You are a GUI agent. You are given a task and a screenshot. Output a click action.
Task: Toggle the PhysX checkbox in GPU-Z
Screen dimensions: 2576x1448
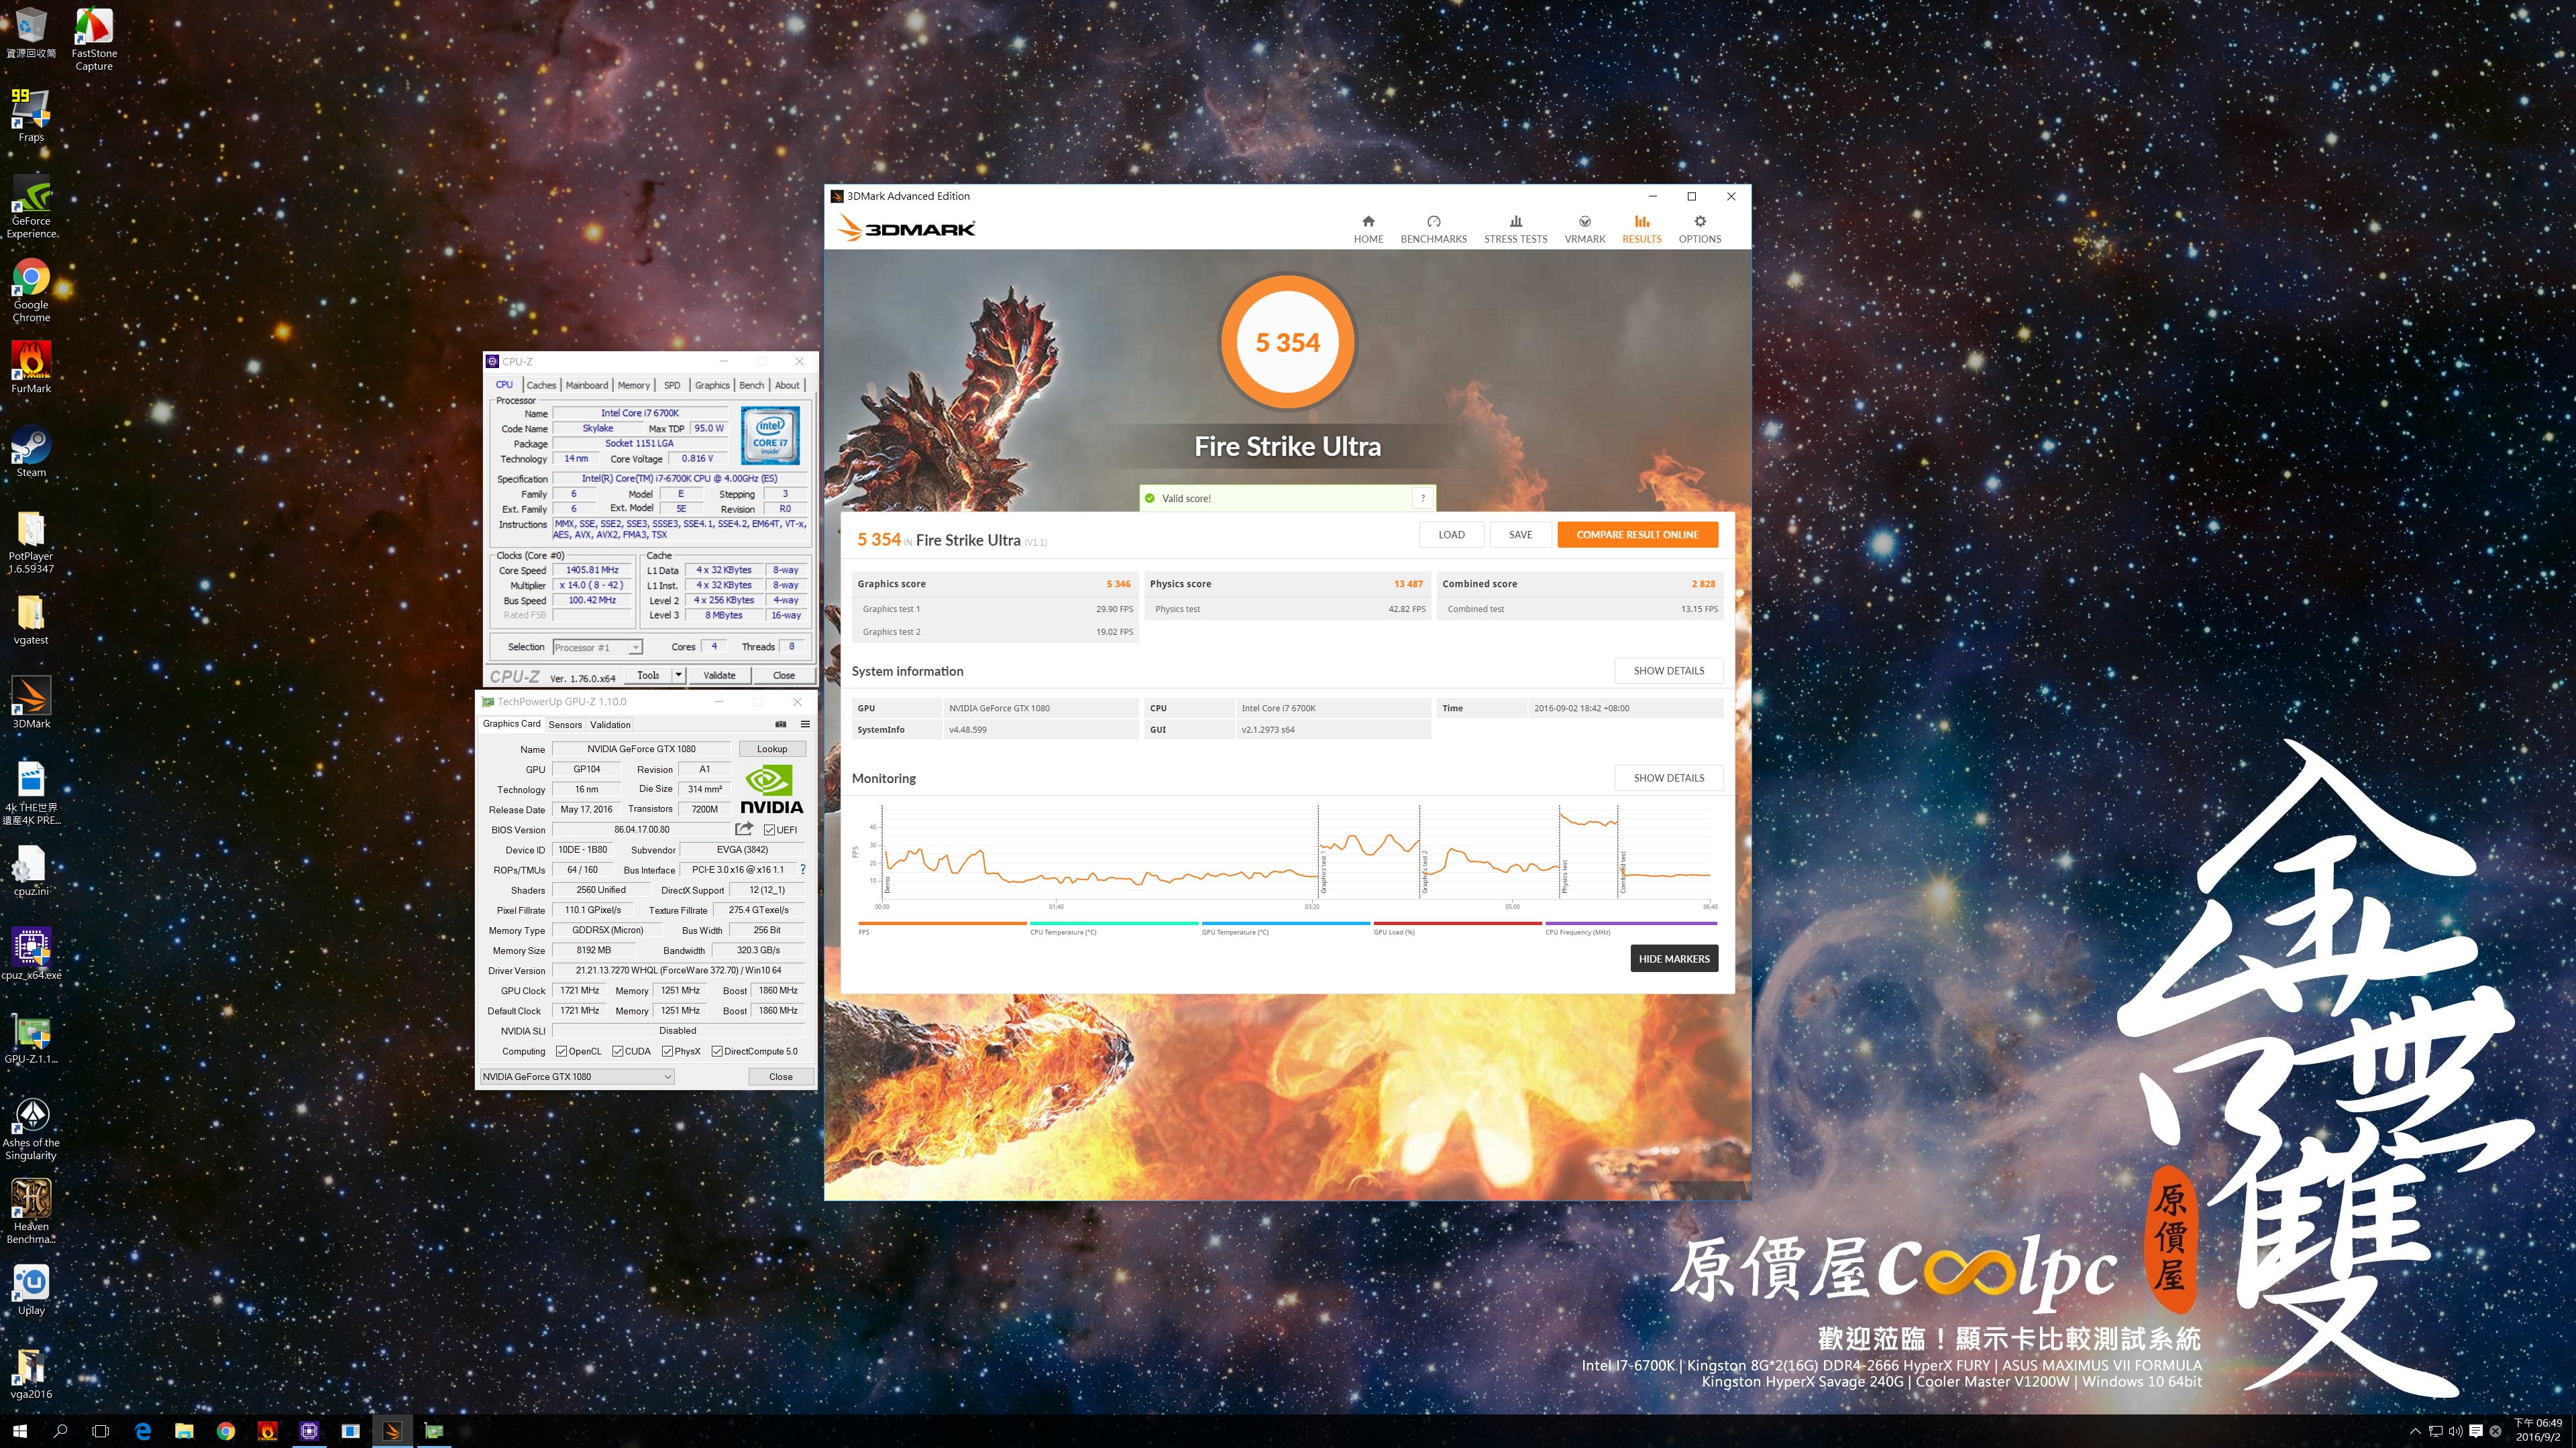[667, 1051]
